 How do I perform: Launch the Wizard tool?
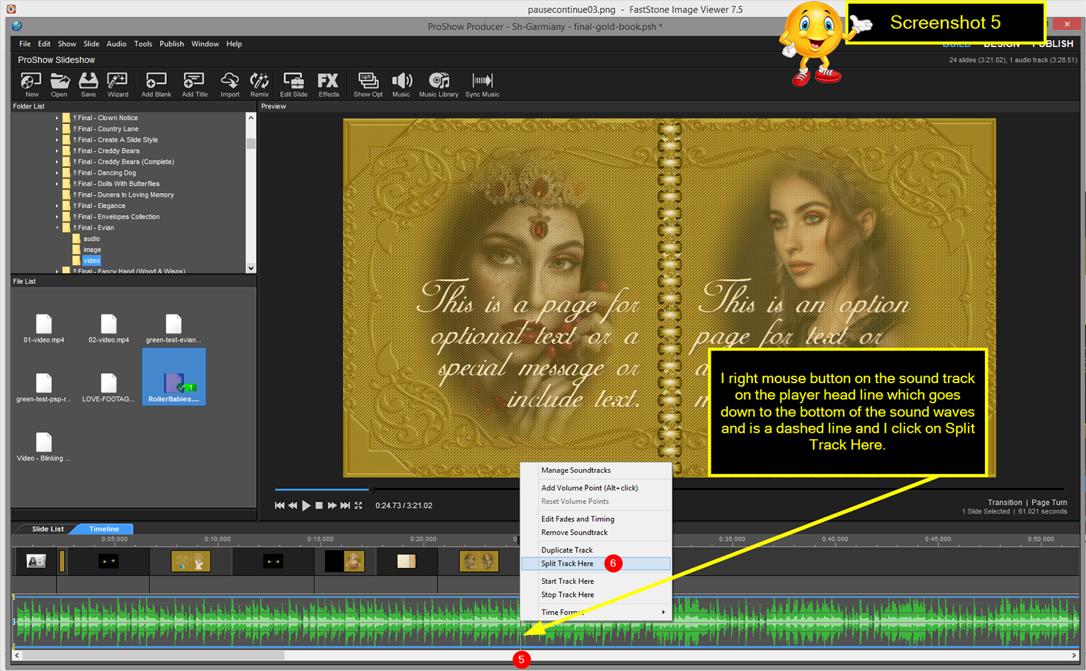117,84
